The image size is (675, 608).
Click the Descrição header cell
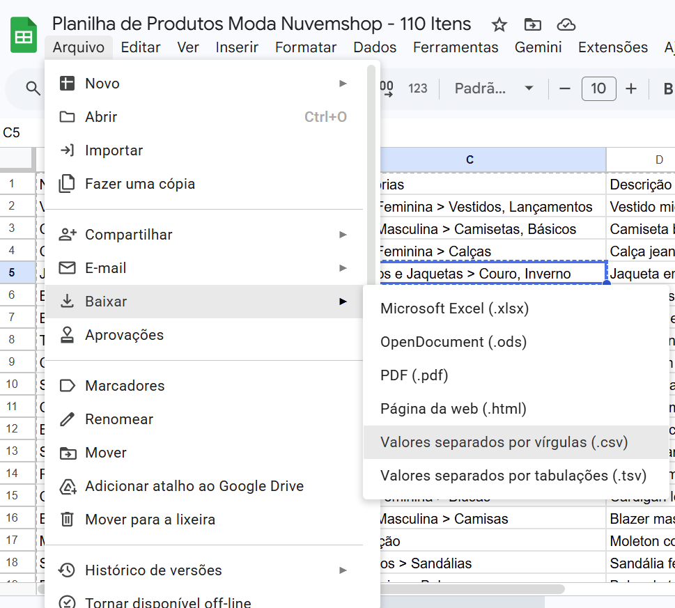tap(641, 185)
